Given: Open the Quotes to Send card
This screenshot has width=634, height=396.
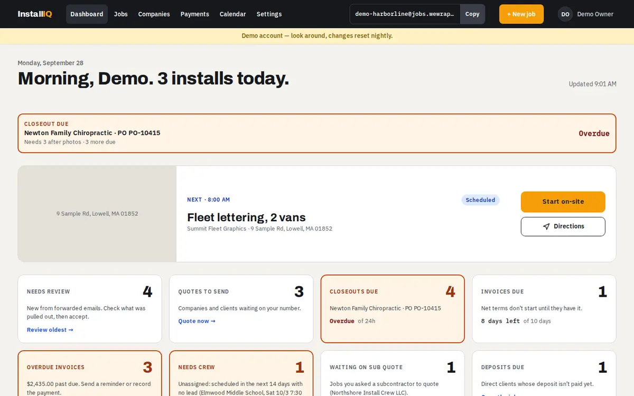Looking at the screenshot, I should tap(241, 309).
